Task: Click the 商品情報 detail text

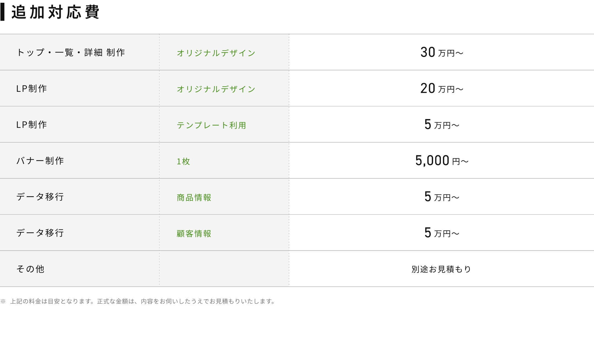Action: pyautogui.click(x=194, y=197)
